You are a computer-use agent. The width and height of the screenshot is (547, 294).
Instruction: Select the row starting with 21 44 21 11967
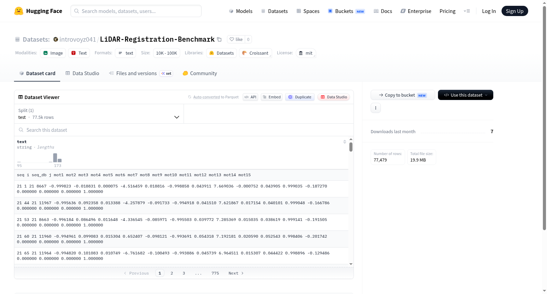181,206
